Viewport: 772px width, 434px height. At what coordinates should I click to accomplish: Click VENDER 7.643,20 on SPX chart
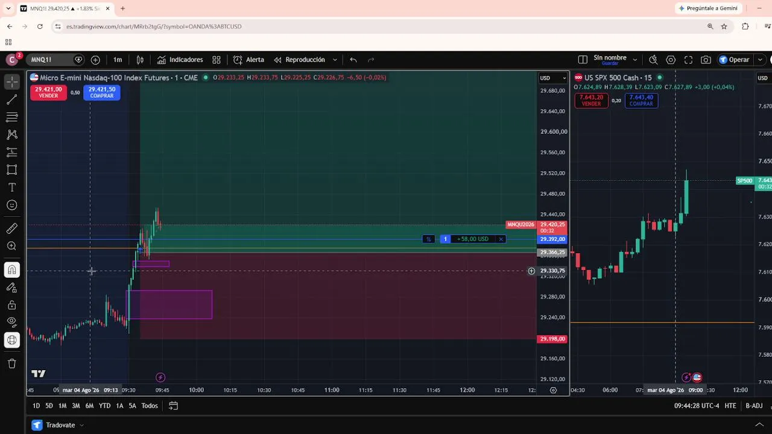(x=591, y=101)
